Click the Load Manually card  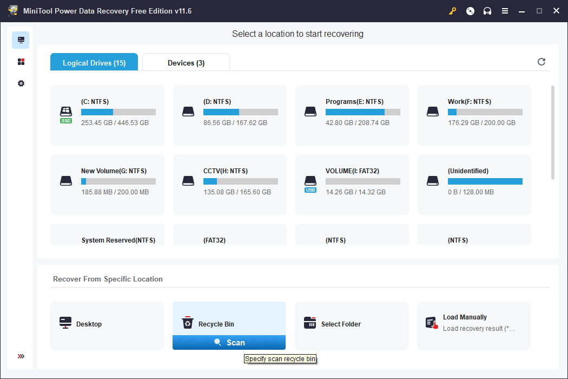click(x=474, y=326)
